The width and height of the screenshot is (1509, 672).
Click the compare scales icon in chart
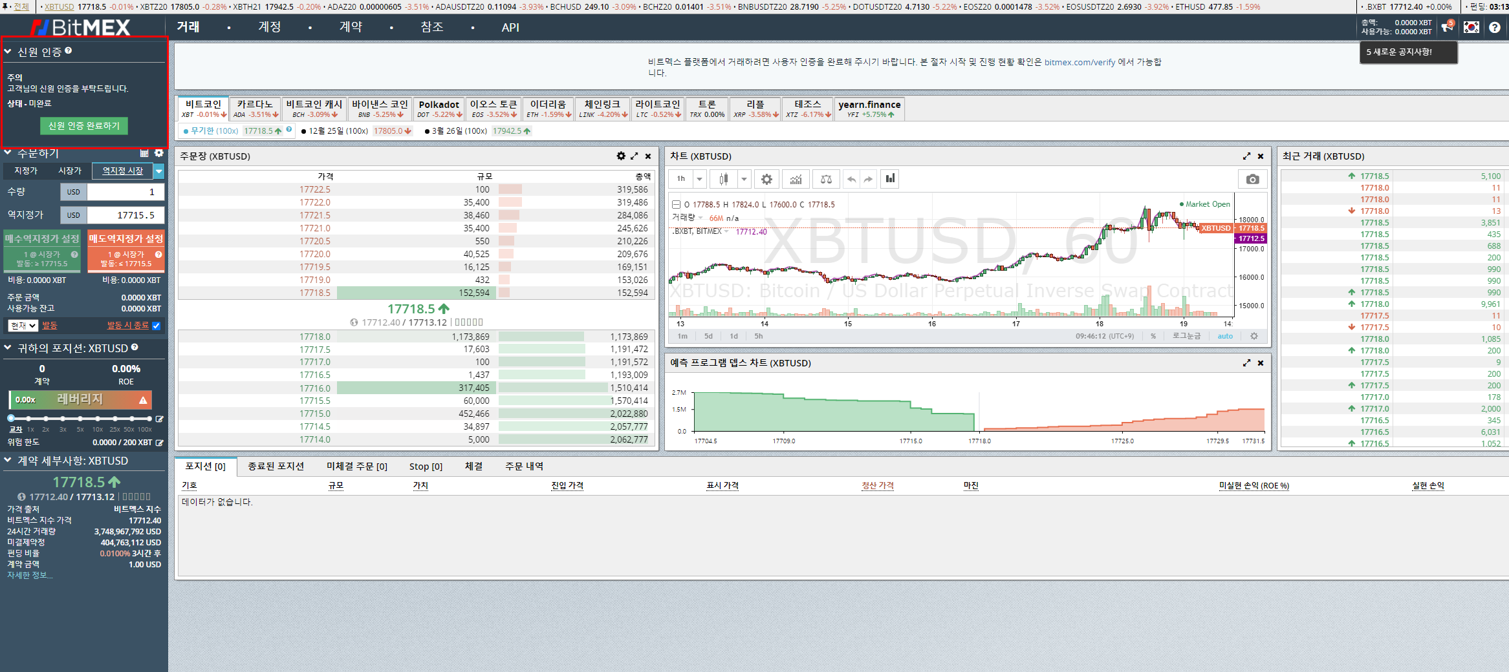(826, 179)
